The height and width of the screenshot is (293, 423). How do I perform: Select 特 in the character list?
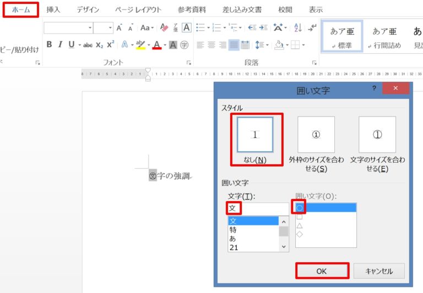tap(234, 230)
